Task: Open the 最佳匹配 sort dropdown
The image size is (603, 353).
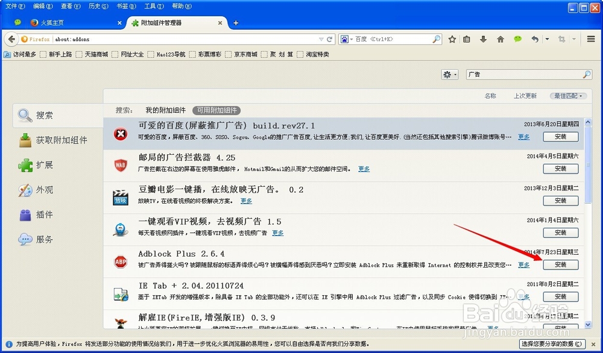Action: point(568,96)
